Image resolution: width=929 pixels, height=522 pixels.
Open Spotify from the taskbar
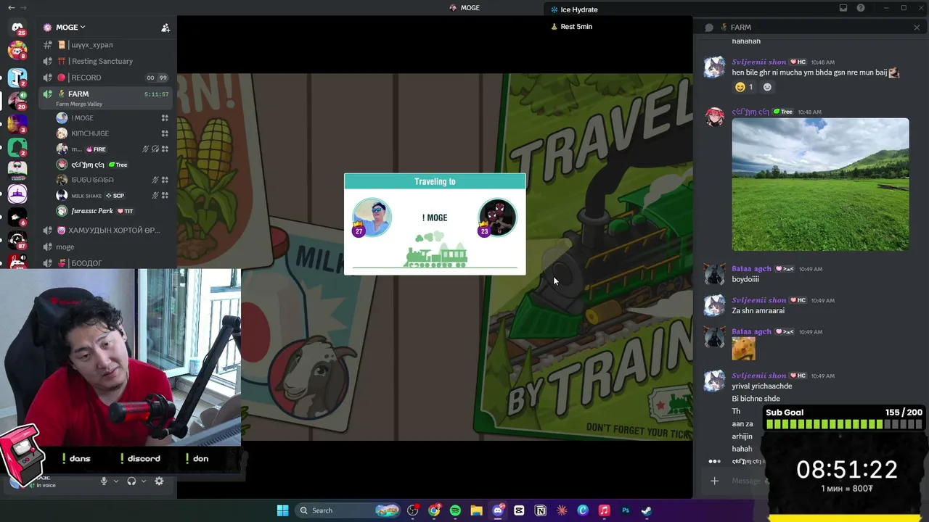click(x=455, y=510)
